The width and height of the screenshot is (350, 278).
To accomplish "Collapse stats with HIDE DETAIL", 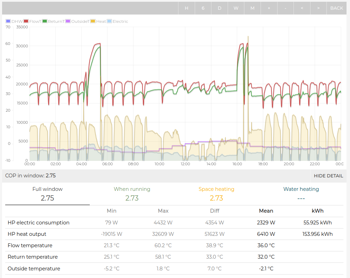I will tap(329, 176).
